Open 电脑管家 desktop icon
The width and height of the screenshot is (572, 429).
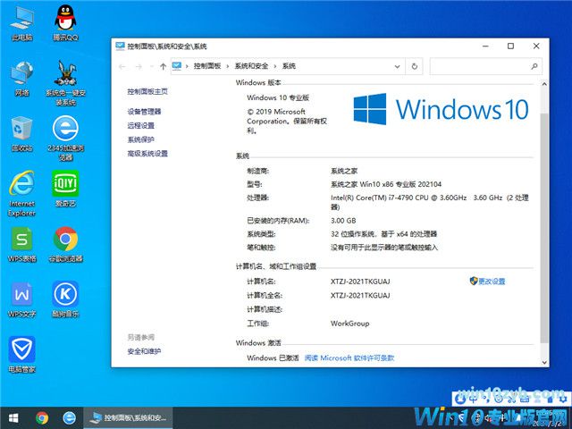point(21,355)
